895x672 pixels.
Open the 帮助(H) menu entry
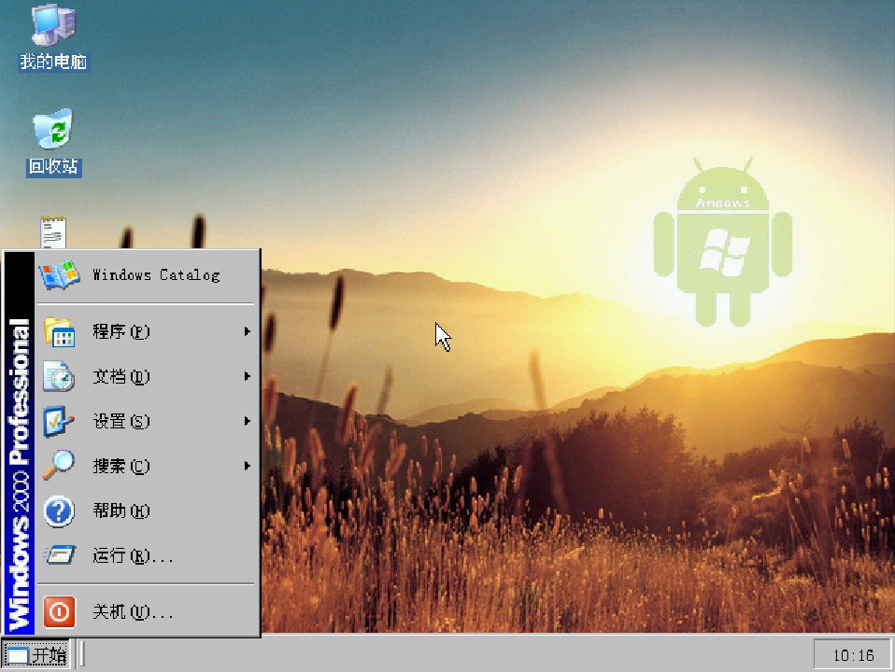click(148, 511)
